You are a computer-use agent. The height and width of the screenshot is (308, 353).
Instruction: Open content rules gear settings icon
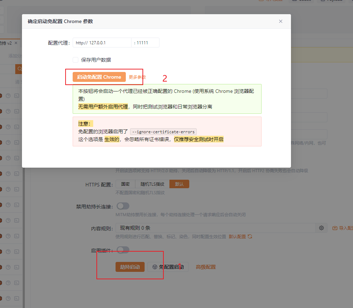pyautogui.click(x=321, y=228)
